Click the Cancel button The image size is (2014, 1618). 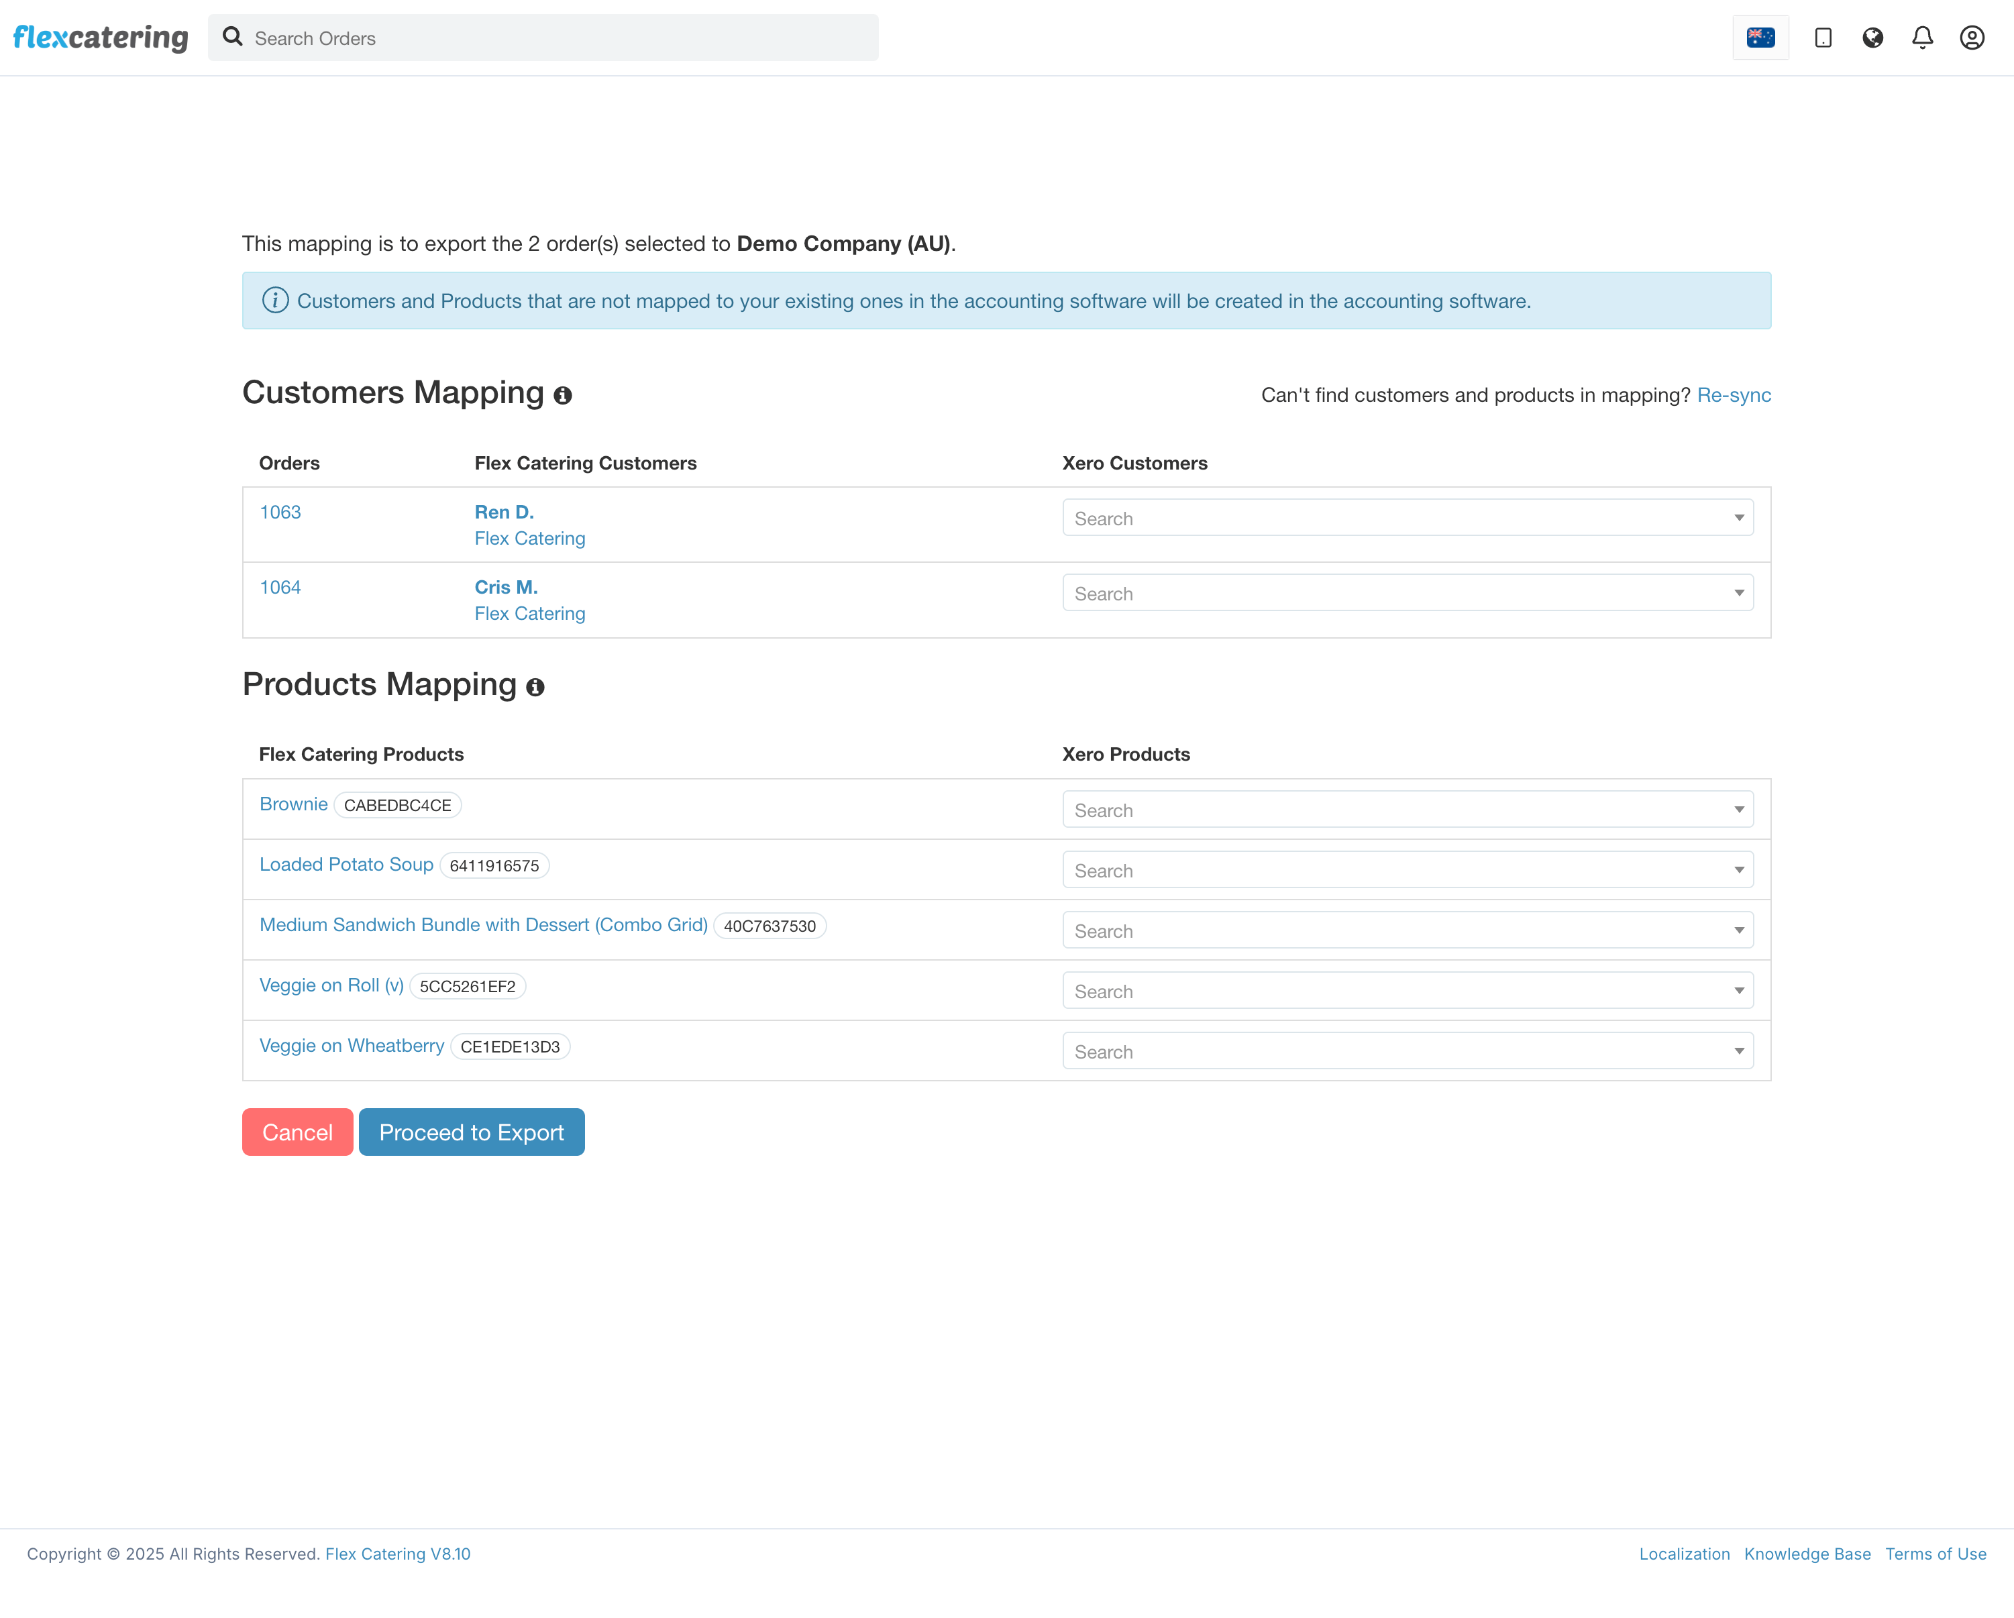point(297,1132)
